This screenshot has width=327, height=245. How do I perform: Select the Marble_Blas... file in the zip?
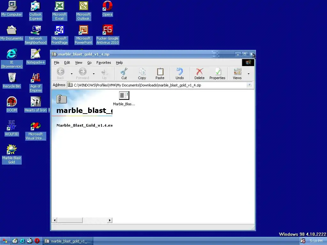pyautogui.click(x=124, y=98)
